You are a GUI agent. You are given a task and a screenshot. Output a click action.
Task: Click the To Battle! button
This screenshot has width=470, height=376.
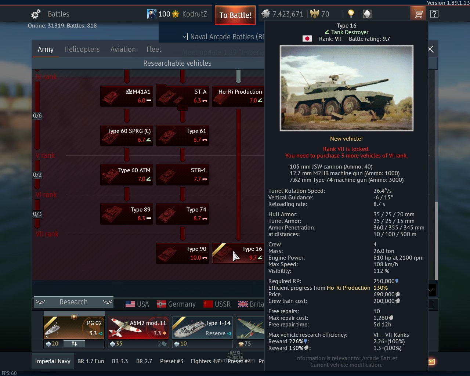click(235, 15)
